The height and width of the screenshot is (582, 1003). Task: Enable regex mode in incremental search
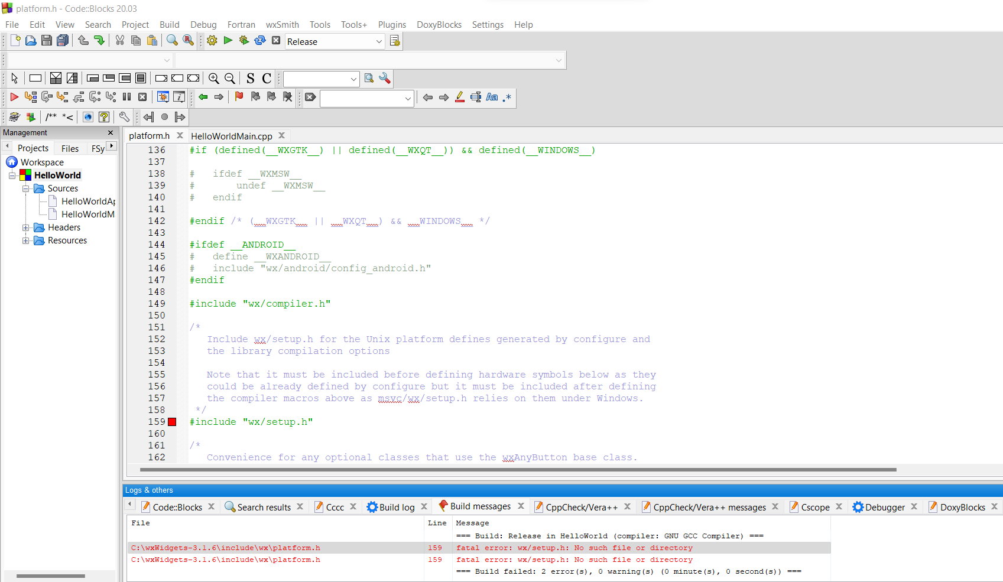click(506, 97)
